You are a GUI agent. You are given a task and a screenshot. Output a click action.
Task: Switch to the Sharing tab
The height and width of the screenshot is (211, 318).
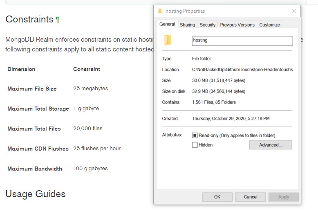187,25
